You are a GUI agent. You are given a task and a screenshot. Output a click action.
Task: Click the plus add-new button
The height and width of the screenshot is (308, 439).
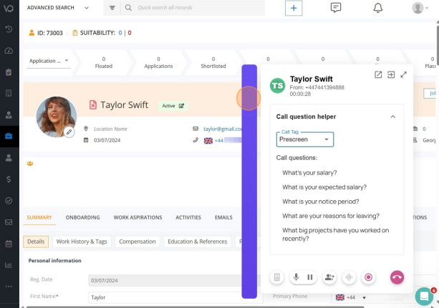coord(294,8)
